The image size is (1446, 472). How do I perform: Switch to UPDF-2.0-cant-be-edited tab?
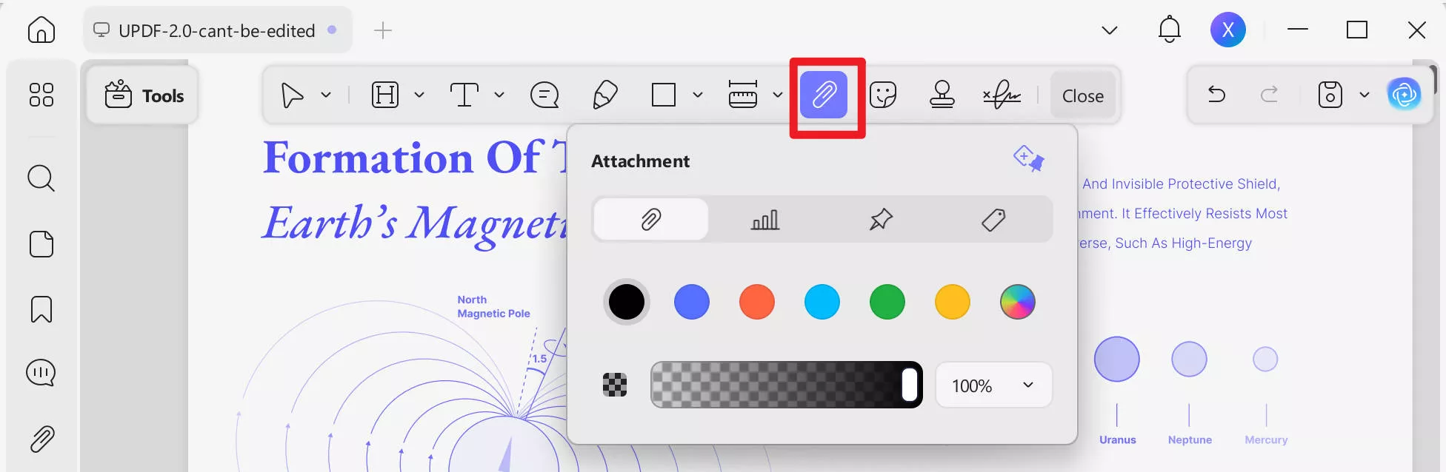(x=217, y=30)
